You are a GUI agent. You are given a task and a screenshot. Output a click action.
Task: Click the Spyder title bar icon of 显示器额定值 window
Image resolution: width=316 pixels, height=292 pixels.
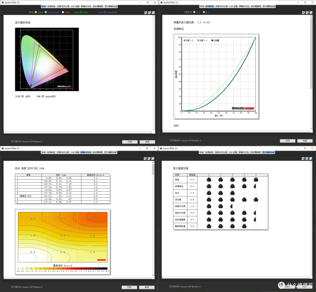tap(161, 148)
